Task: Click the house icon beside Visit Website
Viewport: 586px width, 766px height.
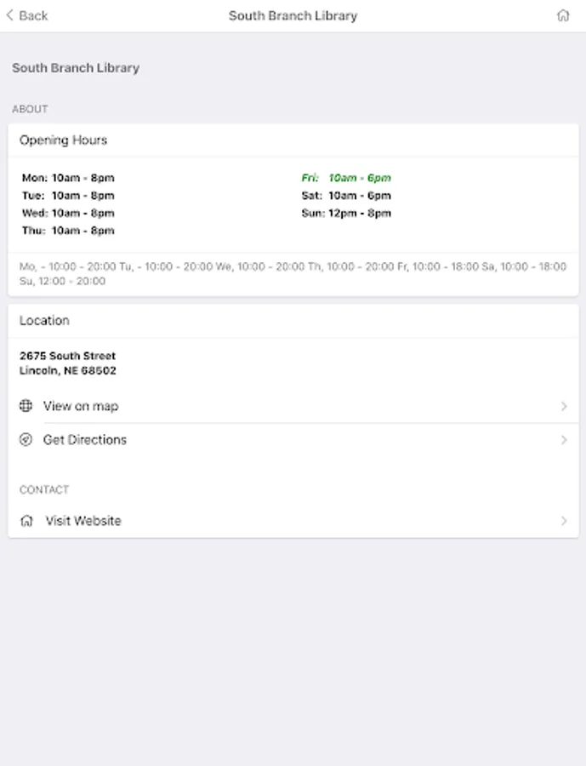Action: tap(26, 521)
